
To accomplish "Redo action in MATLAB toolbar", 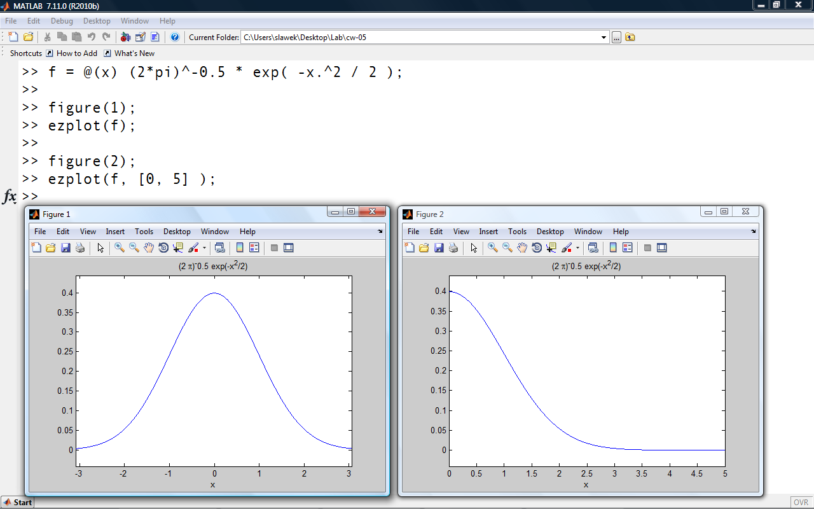I will [x=106, y=37].
